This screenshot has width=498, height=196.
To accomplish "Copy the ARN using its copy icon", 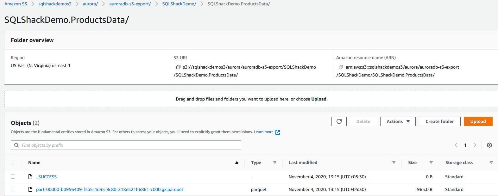I will click(x=341, y=67).
